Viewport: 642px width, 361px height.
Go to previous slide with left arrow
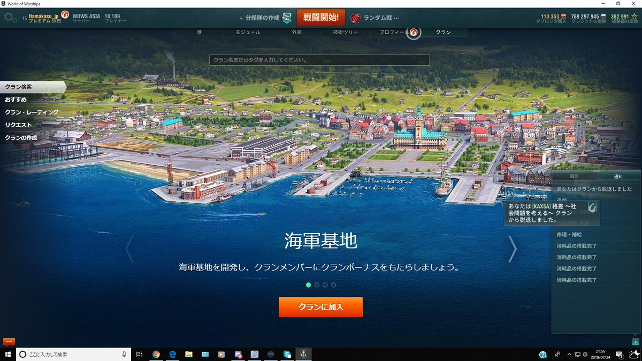[x=129, y=249]
